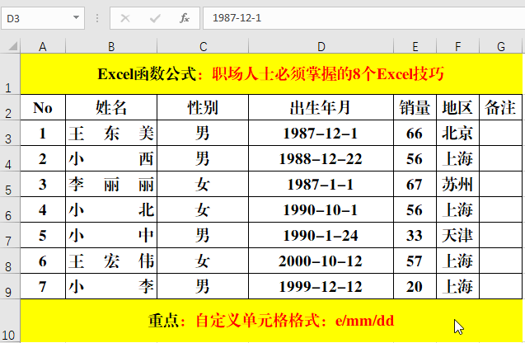Image resolution: width=525 pixels, height=343 pixels.
Task: Click the empty 备注 cell in 王东美's row
Action: 501,133
